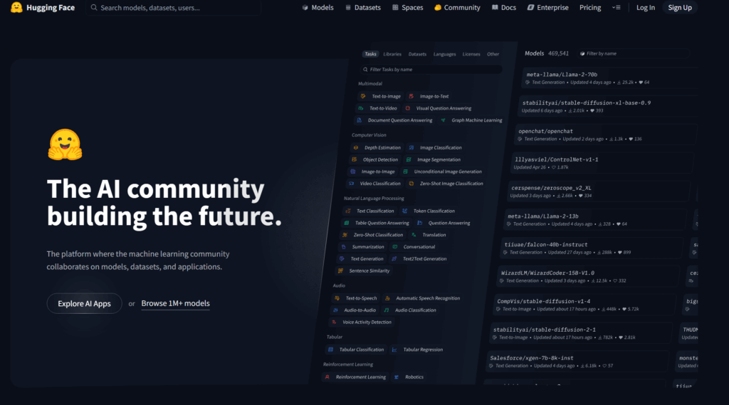Click the Hugging Face logo emoji in header
The width and height of the screenshot is (729, 405).
(16, 7)
